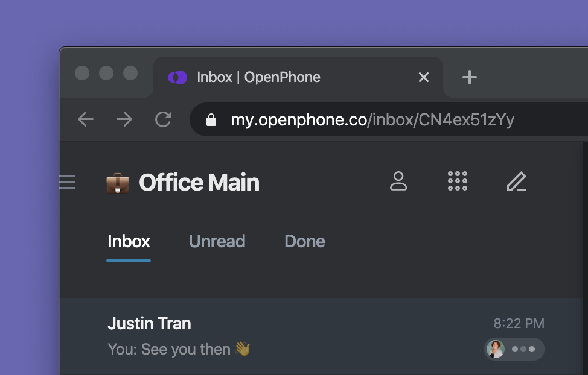Click the browser forward arrow
Image resolution: width=588 pixels, height=375 pixels.
[124, 119]
